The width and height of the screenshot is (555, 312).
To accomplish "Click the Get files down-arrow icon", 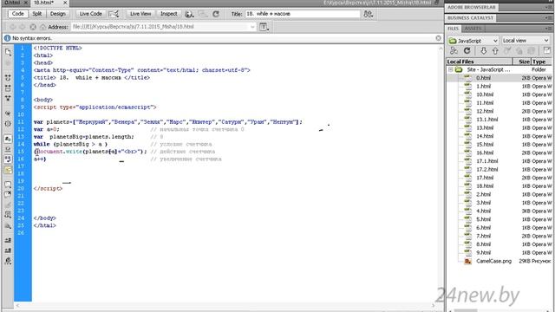I will point(483,51).
